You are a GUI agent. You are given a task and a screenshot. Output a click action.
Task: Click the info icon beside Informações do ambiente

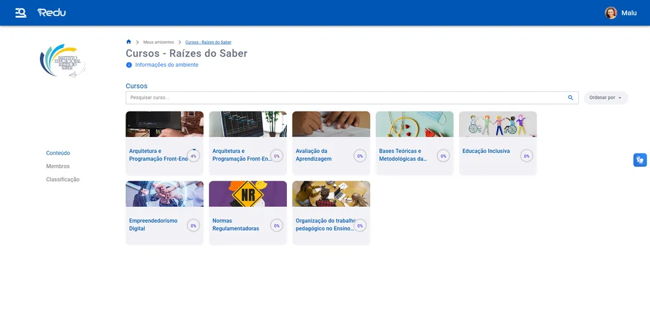129,65
